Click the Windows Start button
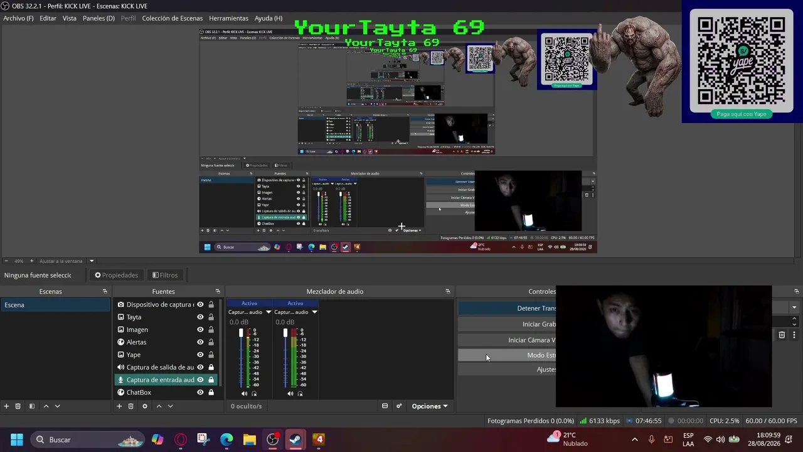 tap(17, 439)
